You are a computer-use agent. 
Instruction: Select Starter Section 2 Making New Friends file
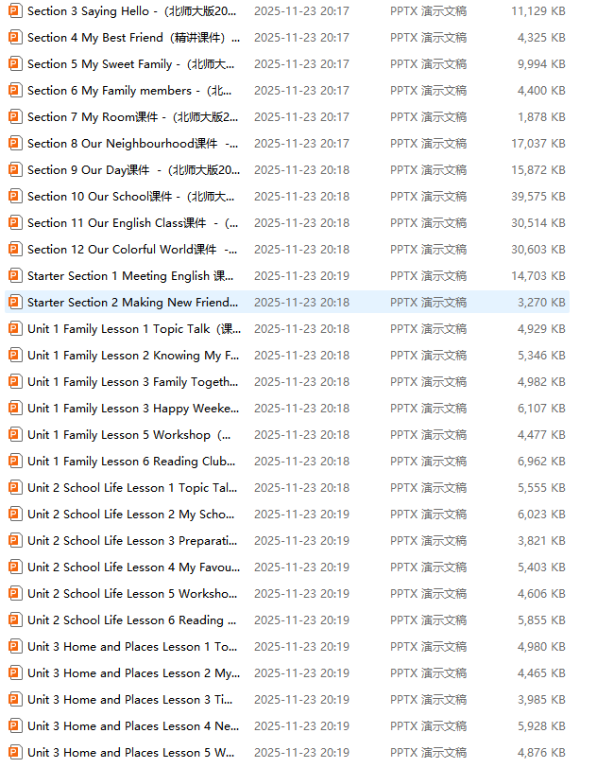coord(132,303)
